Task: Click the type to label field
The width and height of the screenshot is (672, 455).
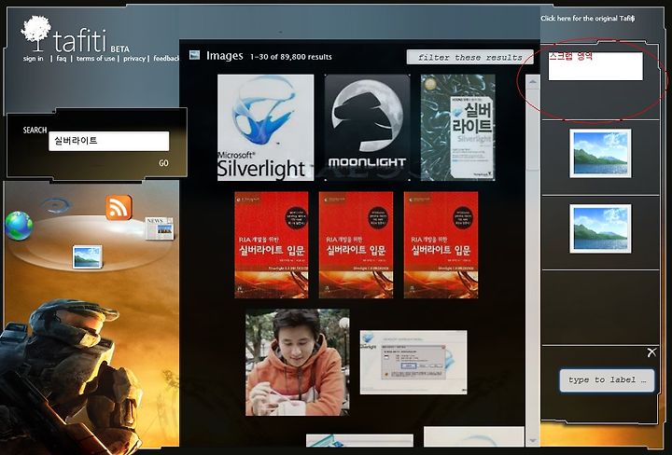Action: 607,380
